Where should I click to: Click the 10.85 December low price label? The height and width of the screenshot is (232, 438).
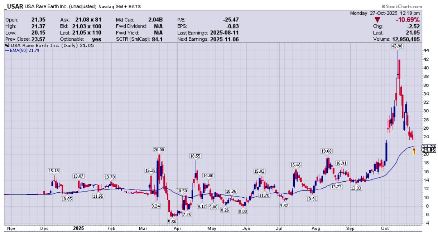[x=67, y=198]
